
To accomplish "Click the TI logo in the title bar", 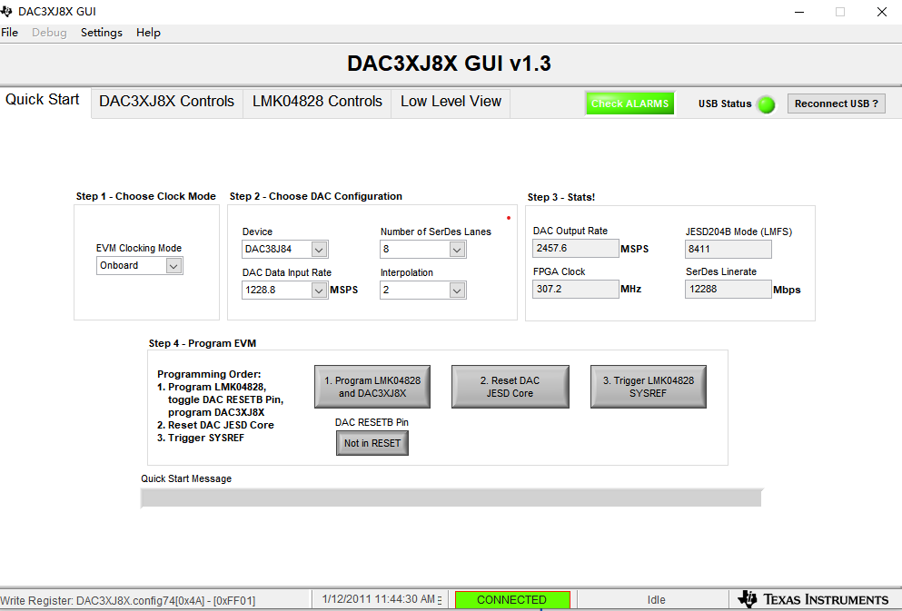I will [x=6, y=11].
